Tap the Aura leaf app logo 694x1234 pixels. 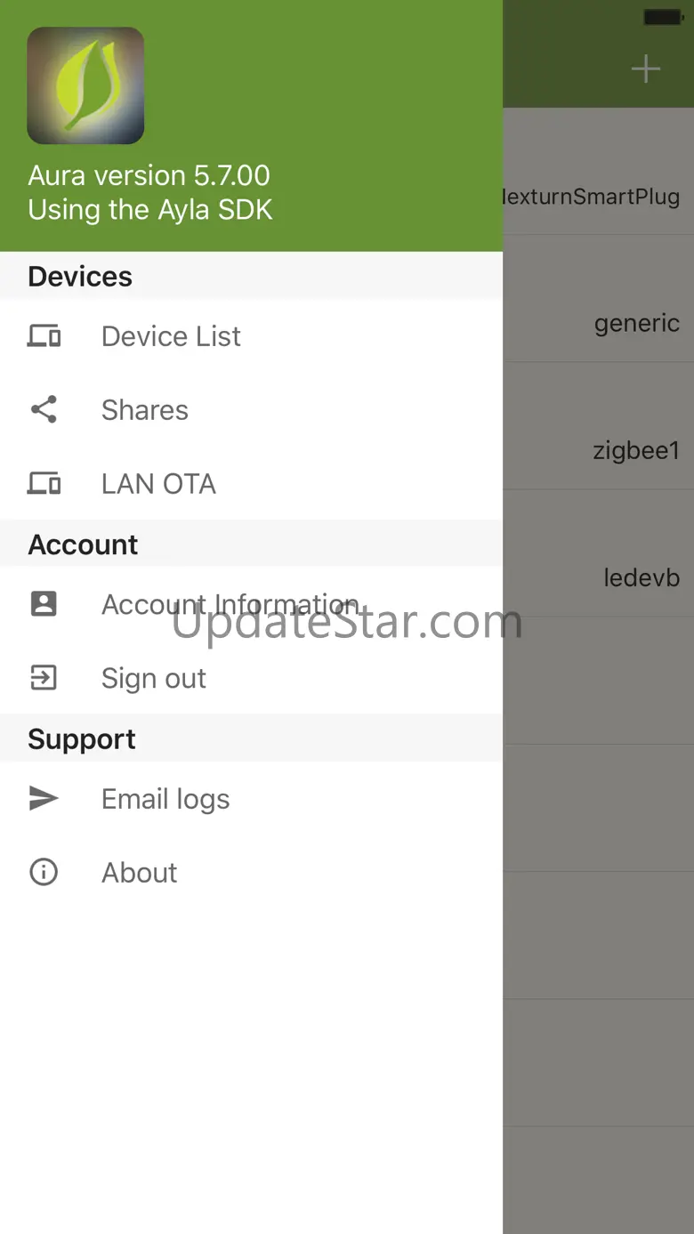click(85, 85)
